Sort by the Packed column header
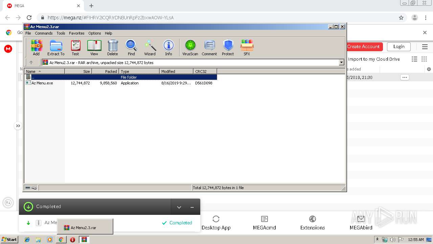The height and width of the screenshot is (244, 433). point(105,71)
